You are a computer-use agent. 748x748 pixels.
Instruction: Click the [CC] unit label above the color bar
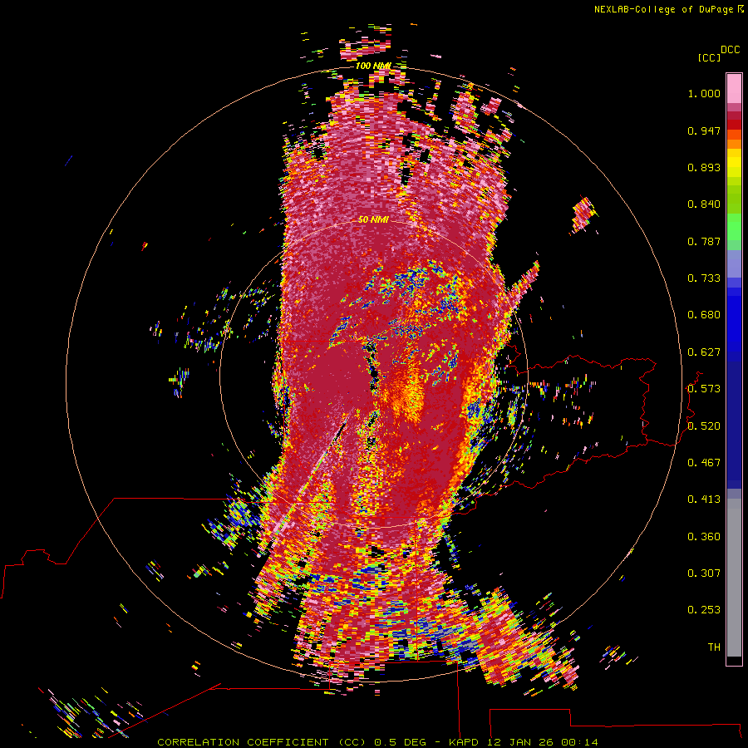(710, 57)
